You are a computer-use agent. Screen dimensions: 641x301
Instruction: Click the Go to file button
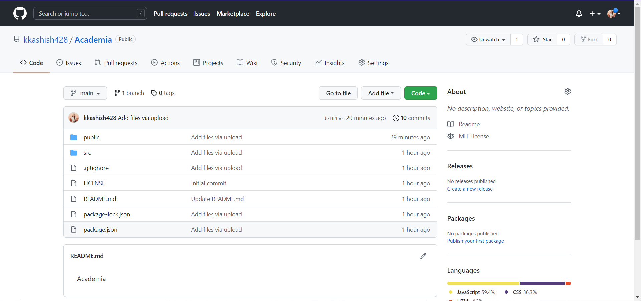tap(338, 93)
